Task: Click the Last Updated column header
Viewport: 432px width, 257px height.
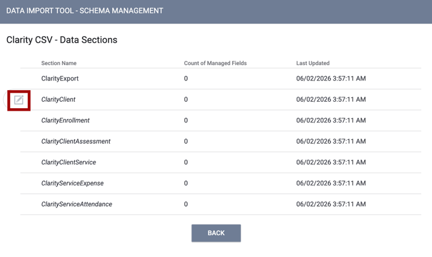Action: coord(313,63)
